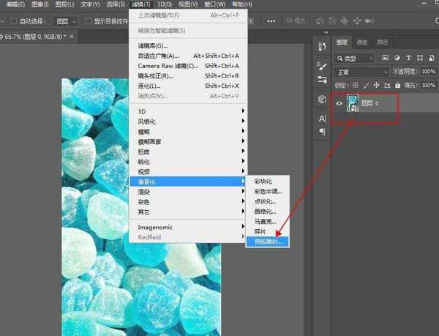Toggle visibility eye of 图层 0
The width and height of the screenshot is (439, 336).
(x=339, y=104)
